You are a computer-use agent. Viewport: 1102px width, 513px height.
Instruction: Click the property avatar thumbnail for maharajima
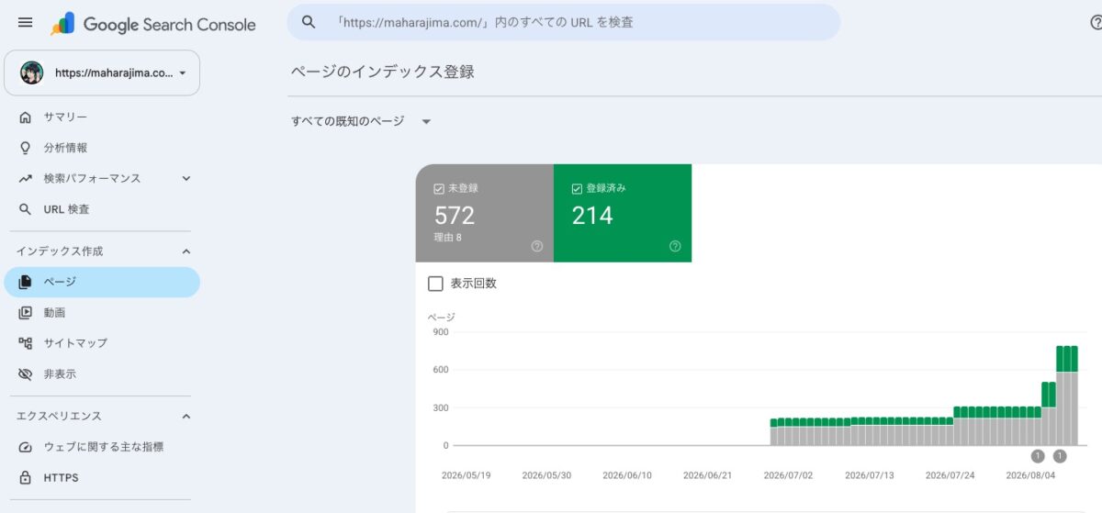click(32, 72)
